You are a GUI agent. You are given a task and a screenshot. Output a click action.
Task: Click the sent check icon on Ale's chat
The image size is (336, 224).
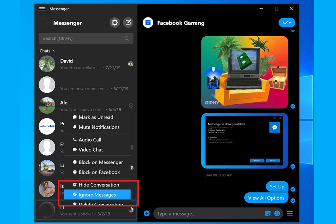coord(131,105)
